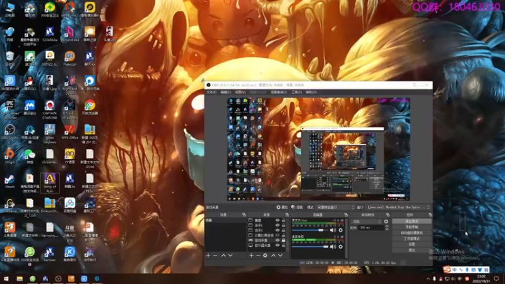Screen dimensions: 505x284
Task: Toggle lock on 显示器采集 source
Action: point(283,246)
